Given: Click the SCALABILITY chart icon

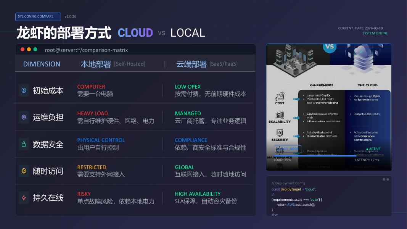Looking at the screenshot, I should pyautogui.click(x=280, y=115).
